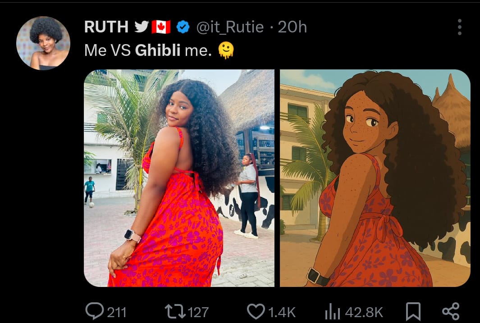Screen dimensions: 480x323
Task: Open the real photo on the left
Action: click(x=179, y=178)
